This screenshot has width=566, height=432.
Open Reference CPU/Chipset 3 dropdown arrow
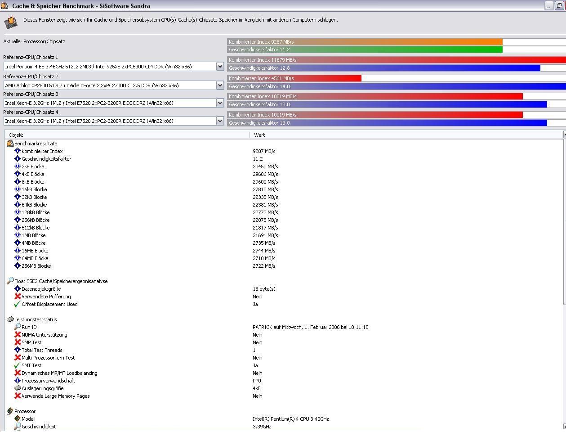click(220, 103)
